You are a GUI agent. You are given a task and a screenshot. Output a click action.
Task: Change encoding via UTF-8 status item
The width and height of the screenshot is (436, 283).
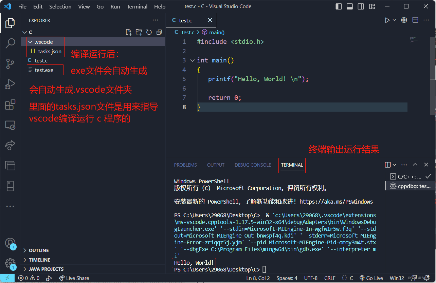tap(311, 278)
